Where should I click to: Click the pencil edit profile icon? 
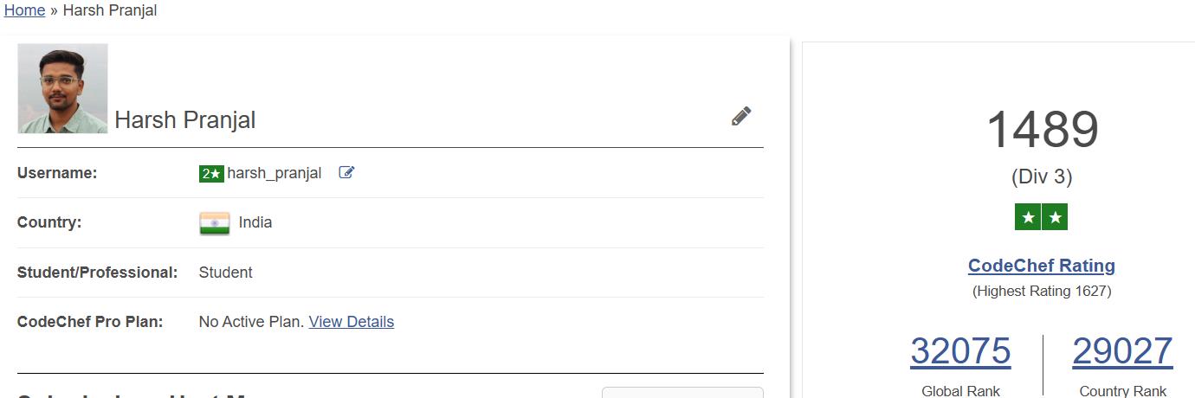pyautogui.click(x=740, y=117)
